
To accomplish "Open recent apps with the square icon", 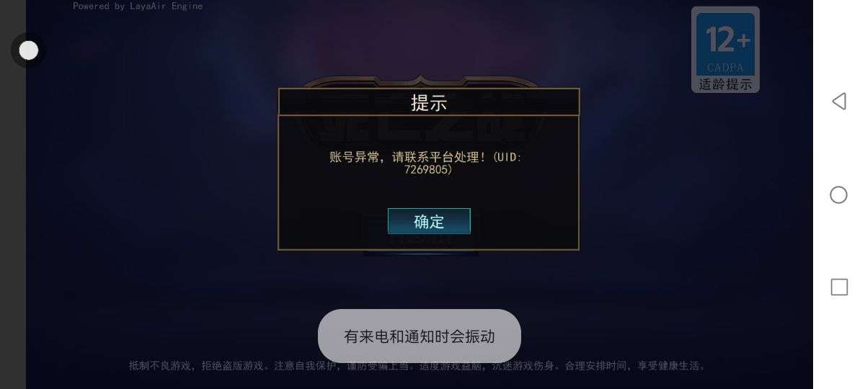I will point(839,287).
